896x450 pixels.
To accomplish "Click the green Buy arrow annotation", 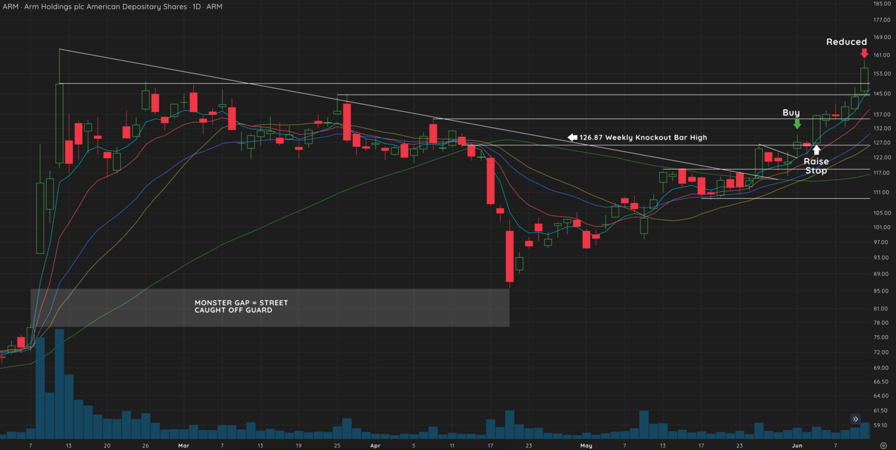I will [x=797, y=124].
